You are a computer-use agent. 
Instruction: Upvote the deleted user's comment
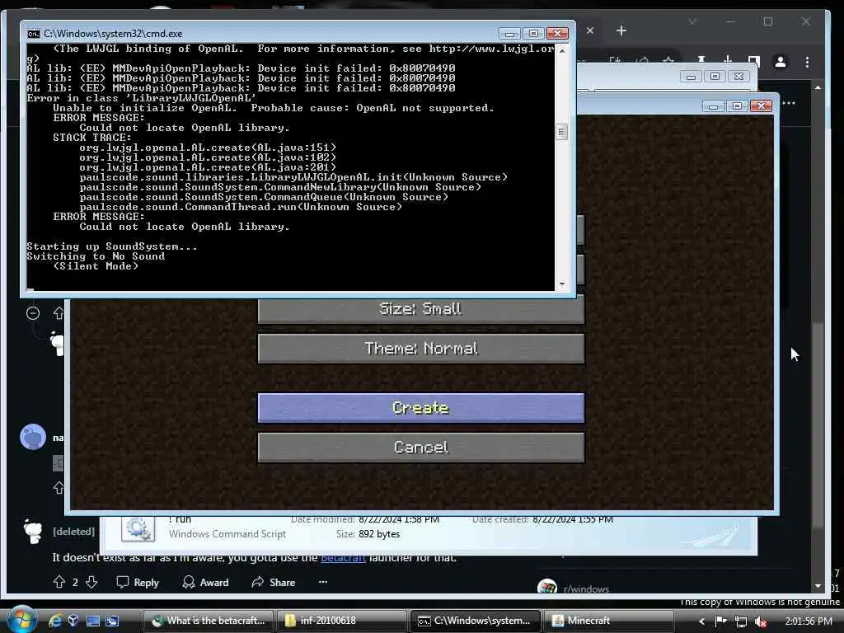pos(59,582)
